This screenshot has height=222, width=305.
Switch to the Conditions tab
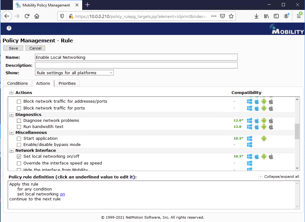coord(17,83)
